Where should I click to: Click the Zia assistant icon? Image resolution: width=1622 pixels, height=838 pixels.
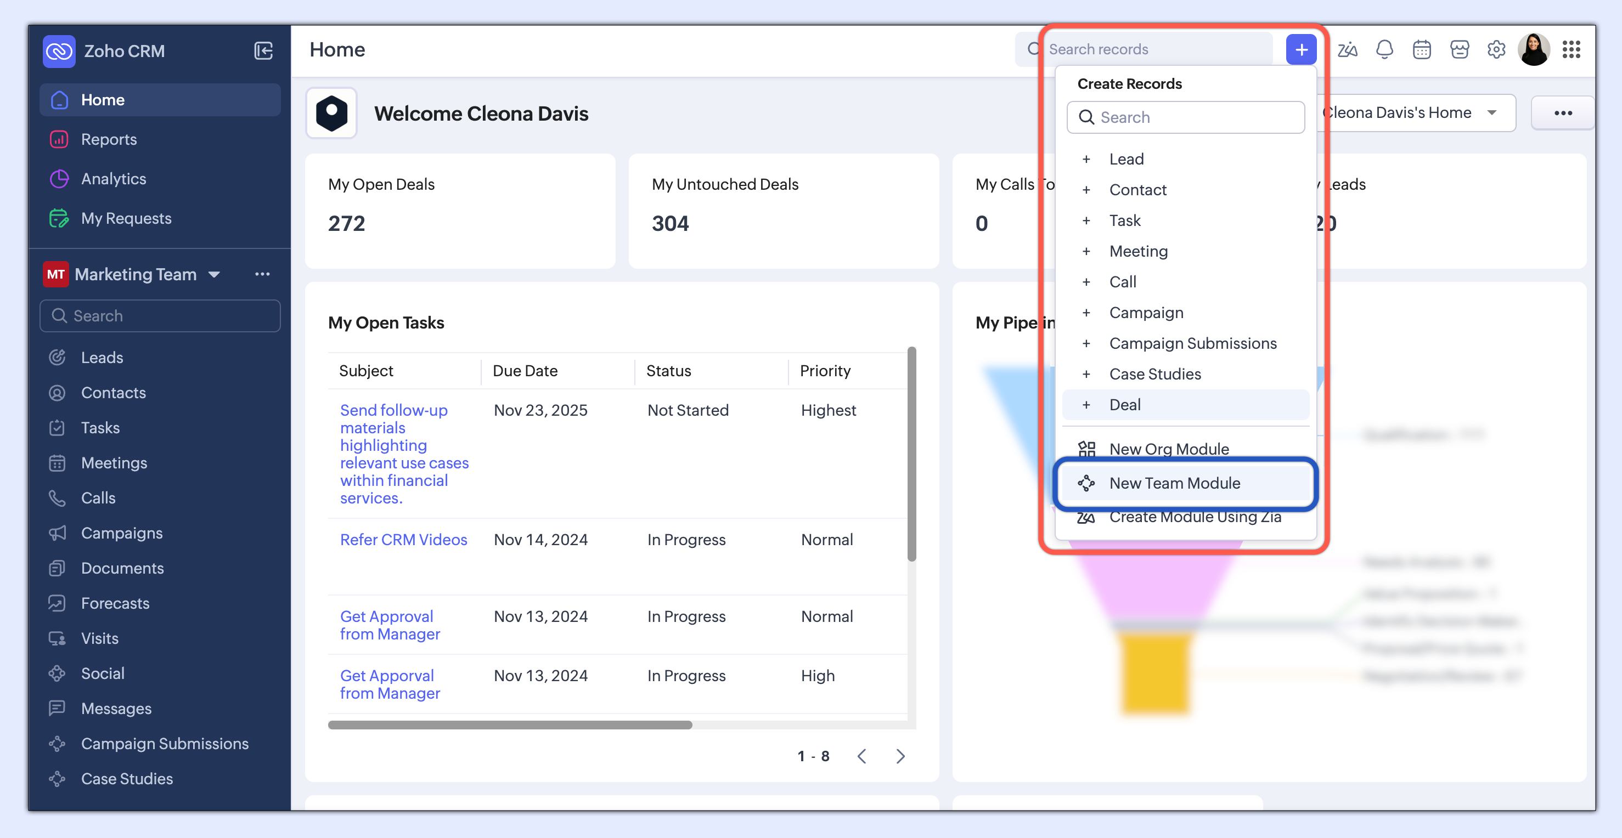(x=1347, y=50)
